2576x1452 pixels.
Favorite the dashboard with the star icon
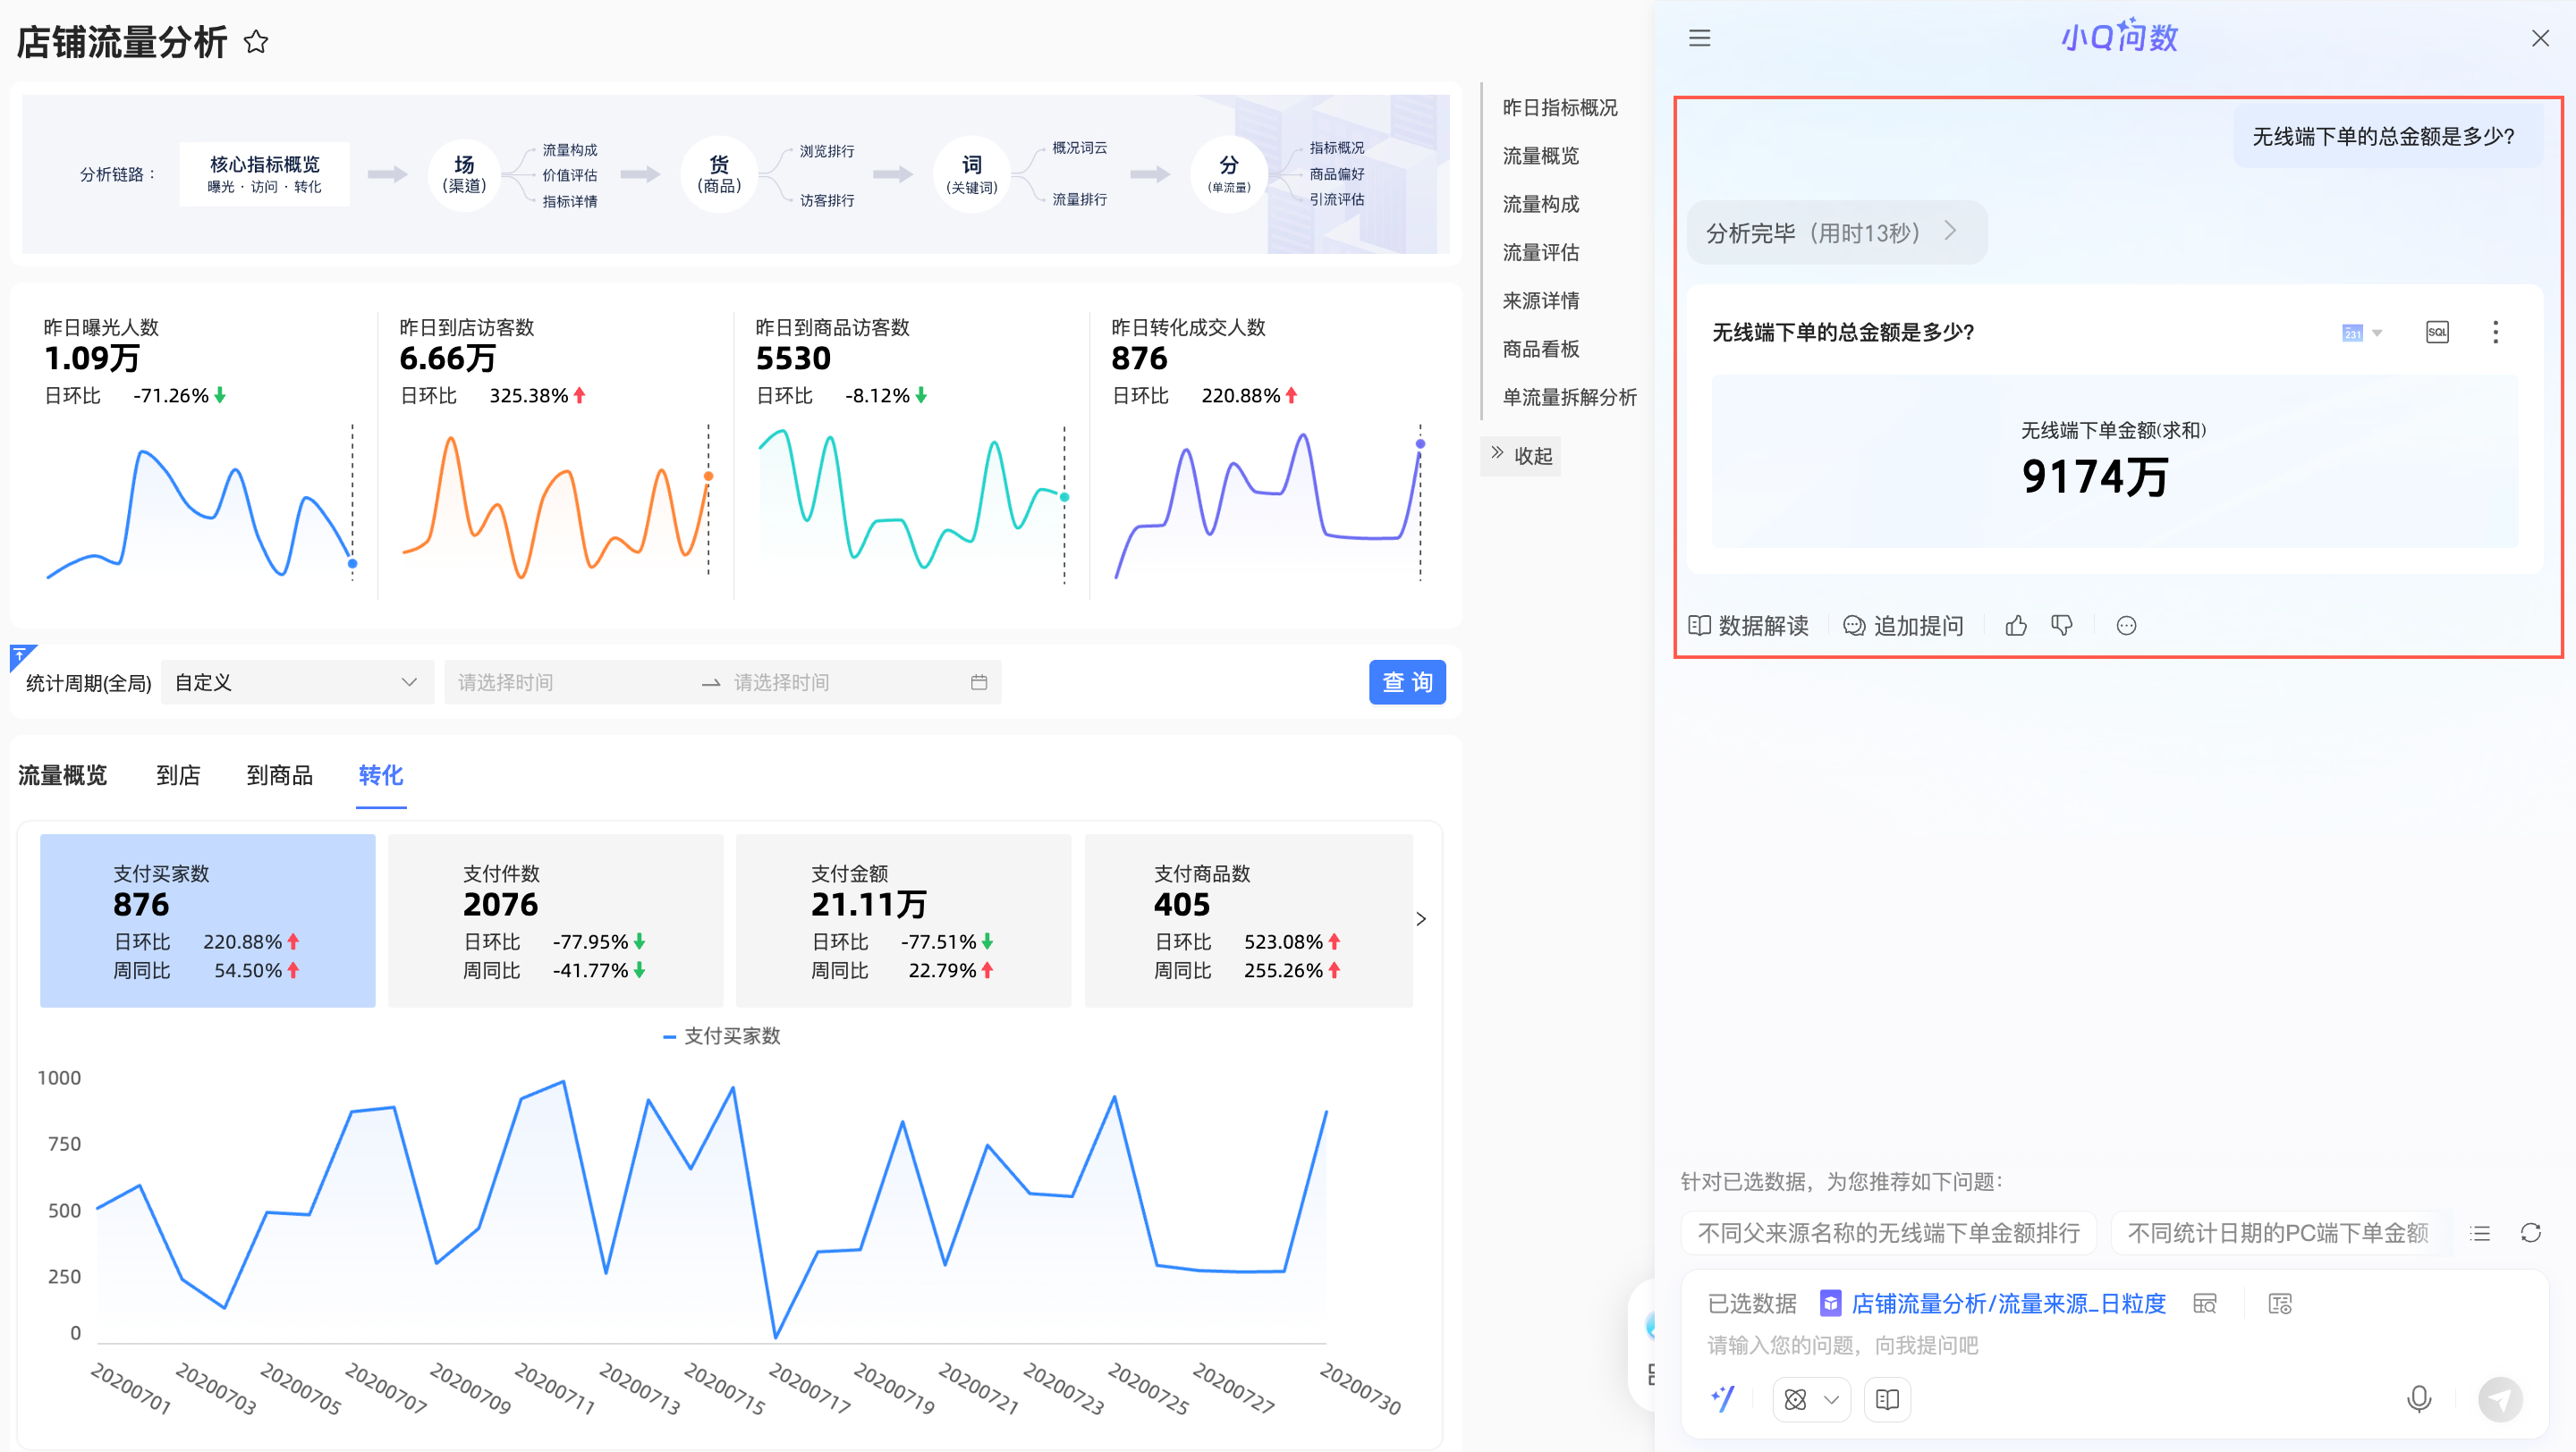[256, 42]
